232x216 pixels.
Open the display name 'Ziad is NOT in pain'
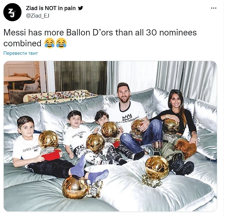tap(51, 8)
